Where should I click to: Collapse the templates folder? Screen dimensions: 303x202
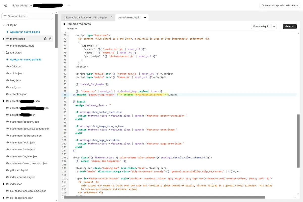click(4, 53)
